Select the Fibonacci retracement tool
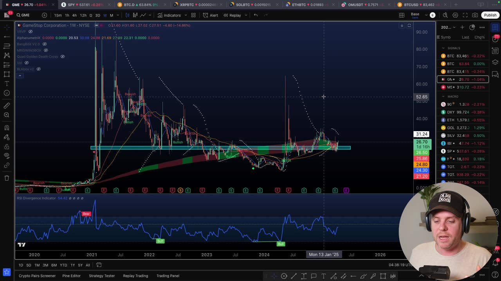Screen dimensions: 501x281 [x=7, y=46]
